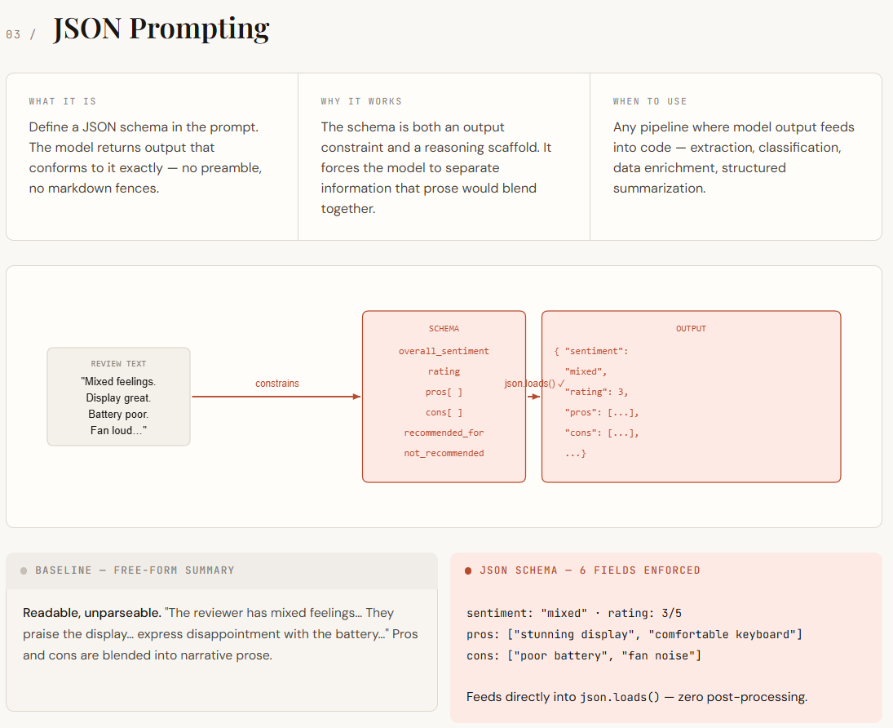Click the not_recommended schema field
Image resolution: width=893 pixels, height=728 pixels.
click(x=444, y=453)
